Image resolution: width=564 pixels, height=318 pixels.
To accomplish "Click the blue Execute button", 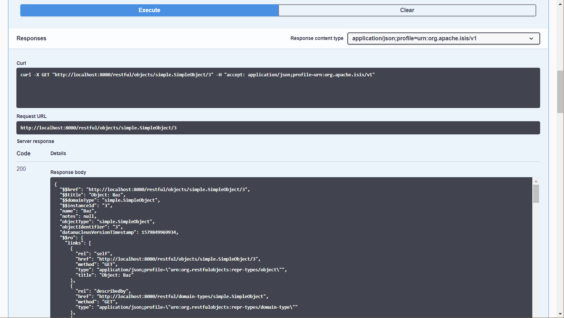I will click(149, 10).
